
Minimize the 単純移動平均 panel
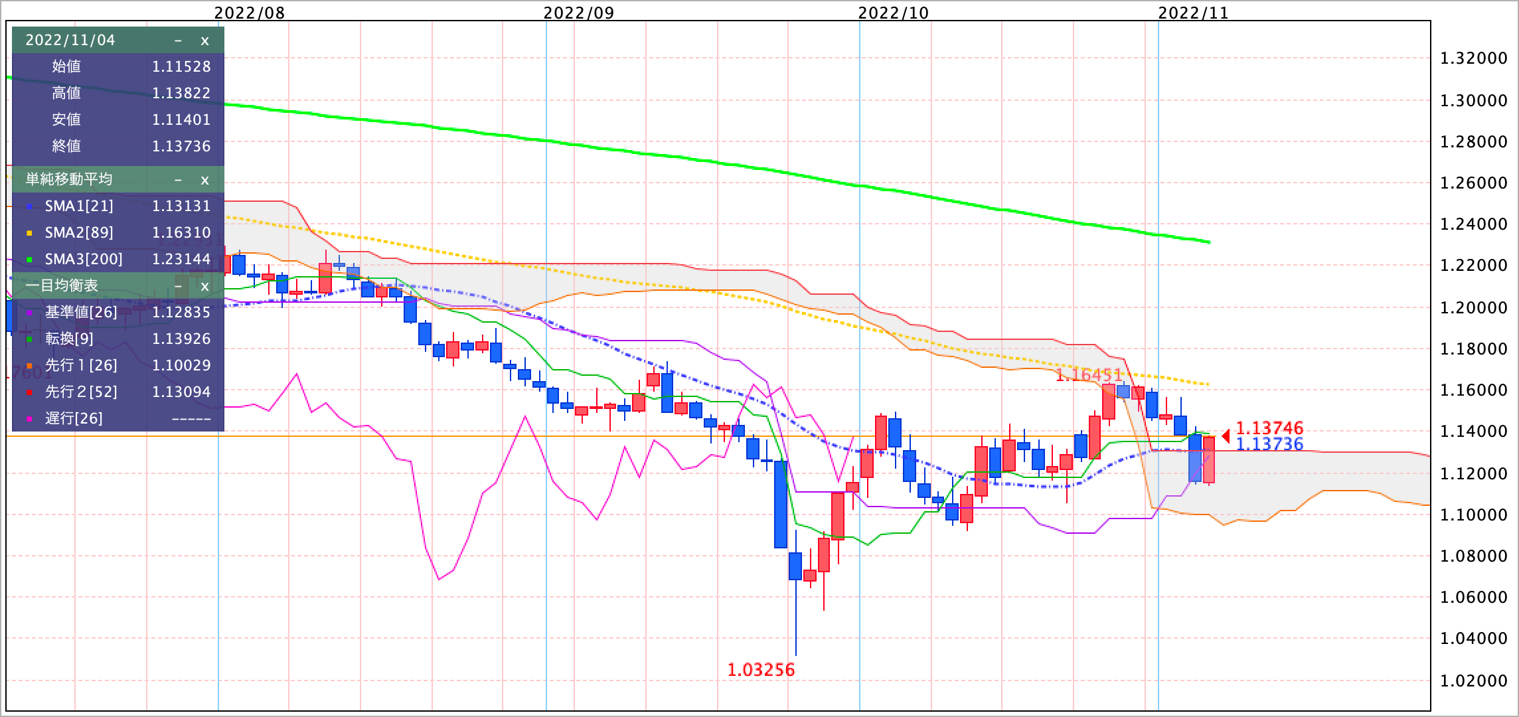[178, 180]
